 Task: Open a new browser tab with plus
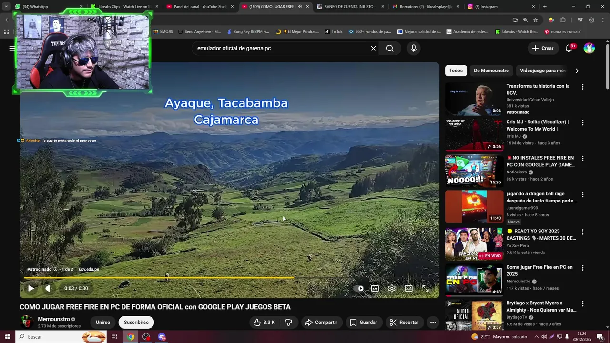tap(545, 7)
